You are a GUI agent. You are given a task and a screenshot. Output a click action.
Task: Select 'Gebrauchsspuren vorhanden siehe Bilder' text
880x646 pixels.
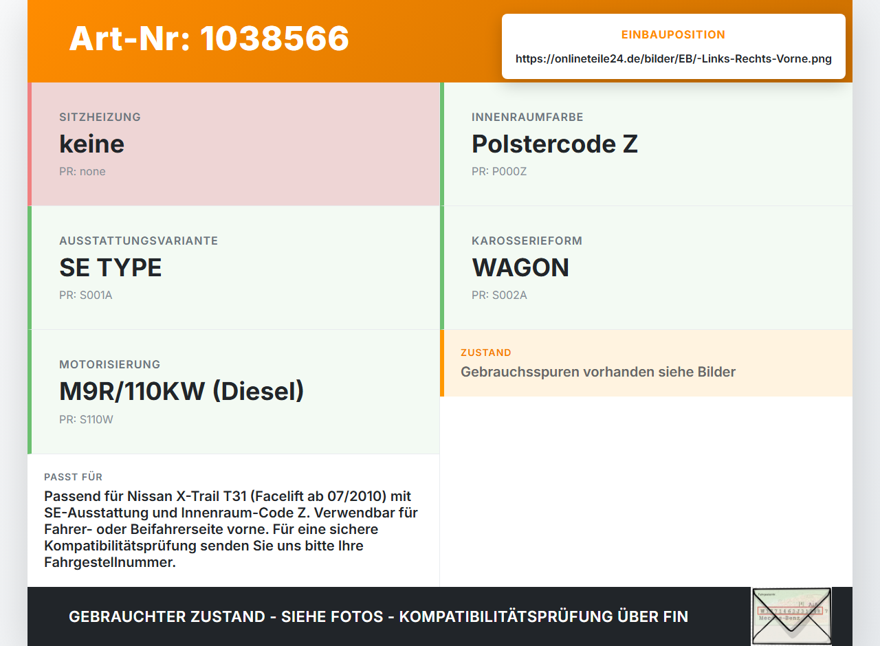(598, 372)
